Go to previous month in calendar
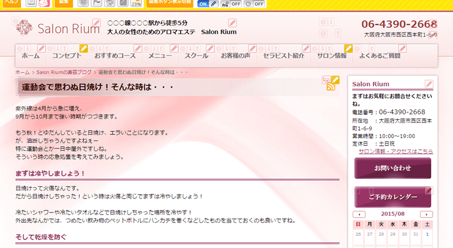The width and height of the screenshot is (453, 248). [x=359, y=214]
